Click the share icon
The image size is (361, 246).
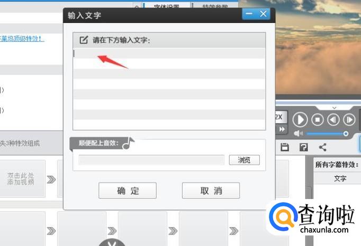pyautogui.click(x=323, y=147)
